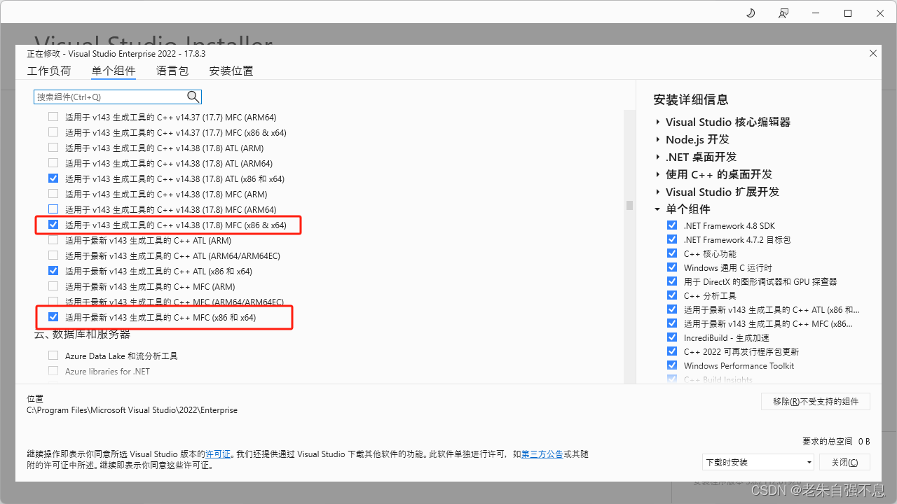Viewport: 897px width, 504px height.
Task: Toggle dark theme moon icon in title bar
Action: (x=751, y=13)
